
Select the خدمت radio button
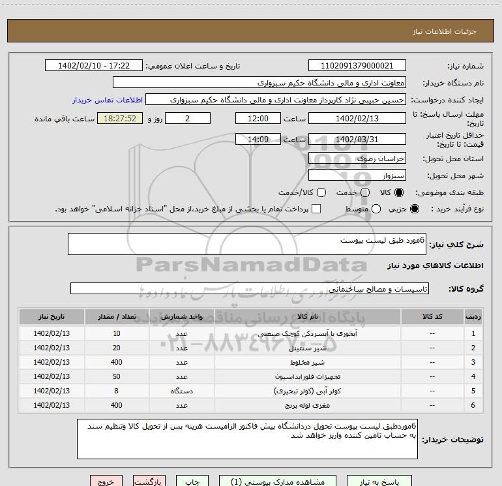pos(365,192)
